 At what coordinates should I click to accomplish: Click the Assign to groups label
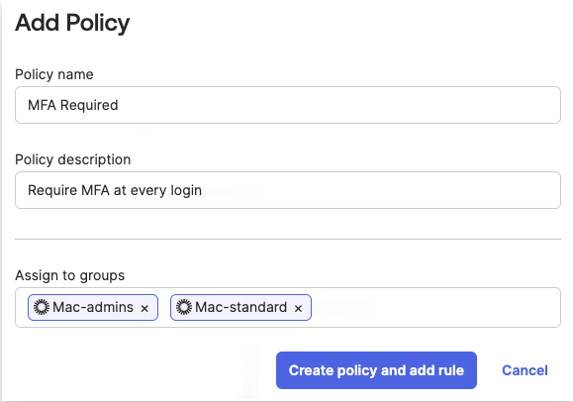click(70, 275)
